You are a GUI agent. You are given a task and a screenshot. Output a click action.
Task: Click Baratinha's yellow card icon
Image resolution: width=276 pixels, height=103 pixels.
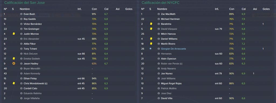(151, 24)
